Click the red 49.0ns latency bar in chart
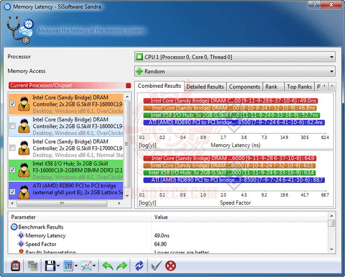Viewport: 345px width, 277px height. tap(230, 101)
